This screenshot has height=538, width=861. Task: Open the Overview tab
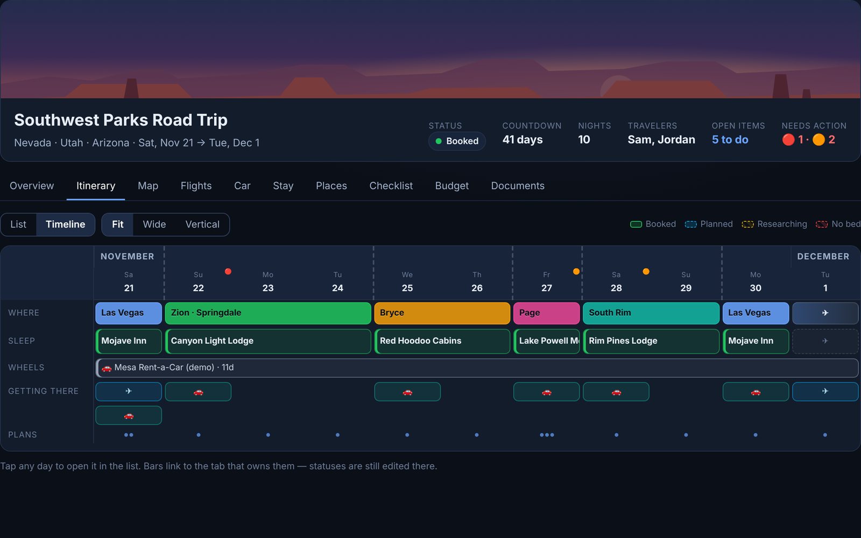point(32,186)
